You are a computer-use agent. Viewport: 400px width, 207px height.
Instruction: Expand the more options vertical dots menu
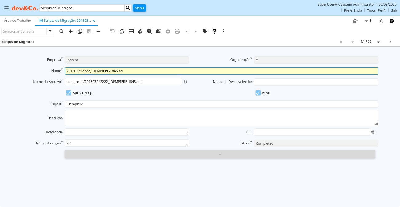223,31
